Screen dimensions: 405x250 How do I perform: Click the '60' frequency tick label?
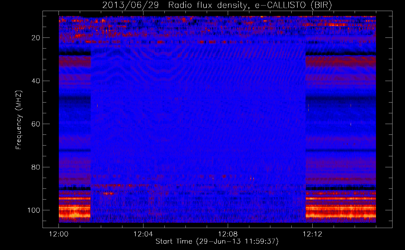coord(36,124)
